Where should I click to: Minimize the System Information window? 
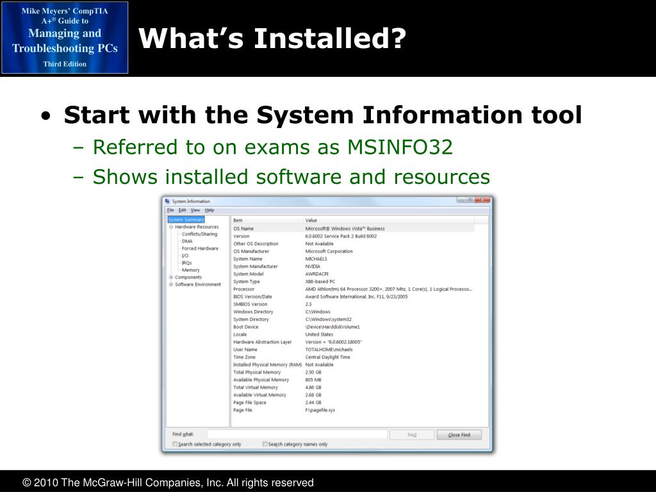click(461, 200)
